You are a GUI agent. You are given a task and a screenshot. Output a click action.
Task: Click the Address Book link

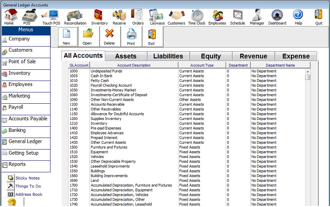click(x=29, y=194)
